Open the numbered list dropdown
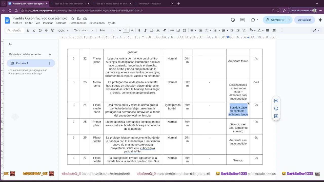The width and height of the screenshot is (324, 182). coord(225,30)
